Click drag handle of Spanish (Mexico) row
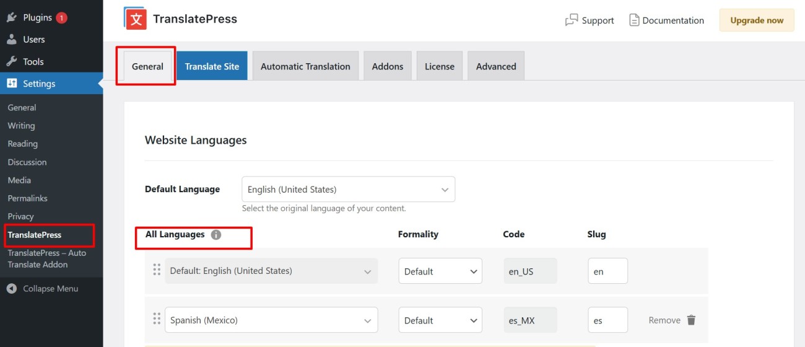The height and width of the screenshot is (347, 805). click(x=157, y=319)
